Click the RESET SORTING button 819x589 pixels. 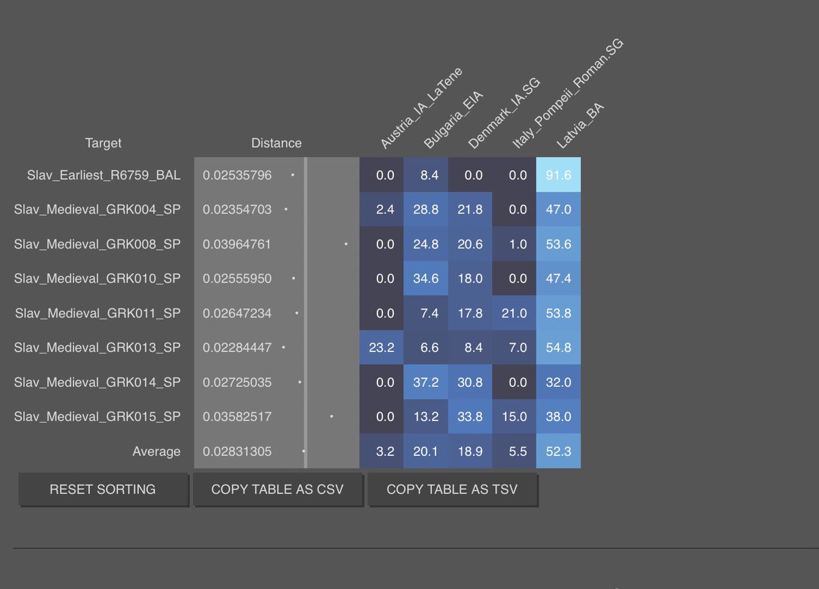(103, 489)
